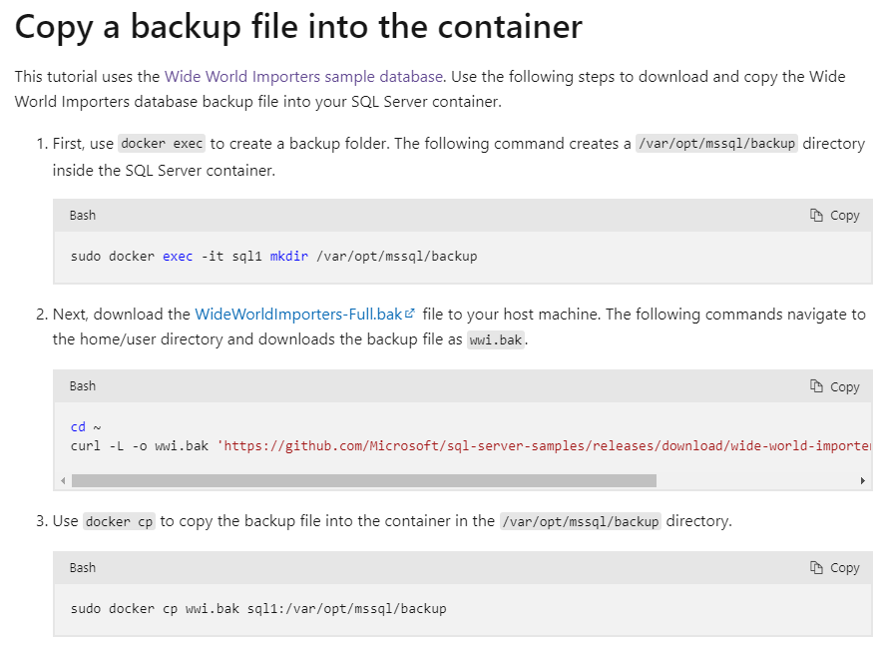Viewport: 882px width, 653px height.
Task: Click the horizontal scrollbar thumb under the curl command
Action: (364, 480)
